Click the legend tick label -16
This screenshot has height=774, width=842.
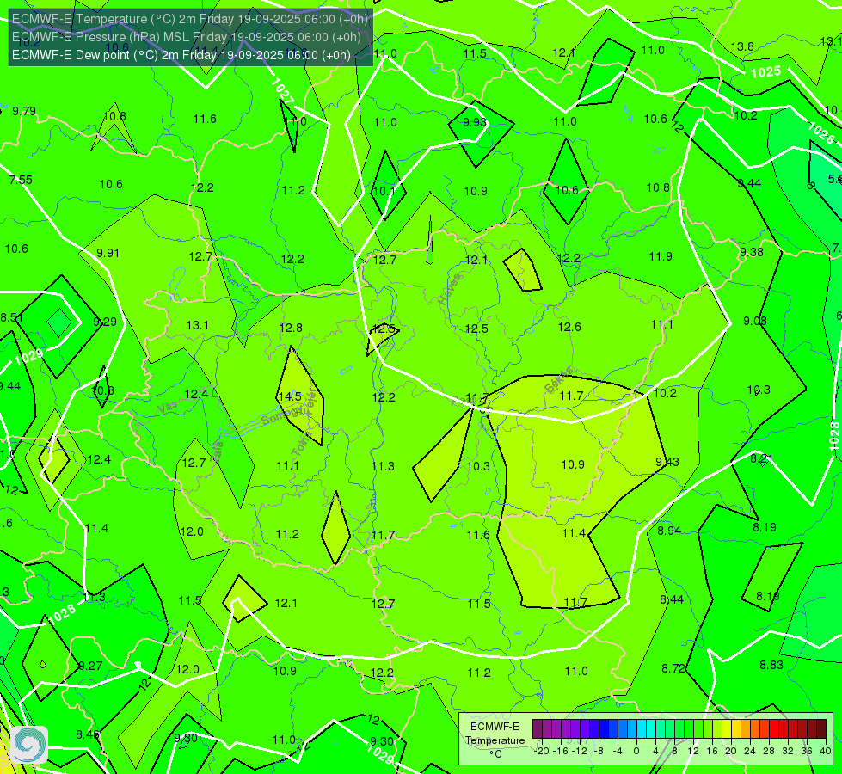(561, 751)
